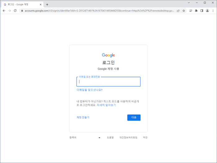
Task: Click the 로그인 heading text
Action: coord(108,62)
